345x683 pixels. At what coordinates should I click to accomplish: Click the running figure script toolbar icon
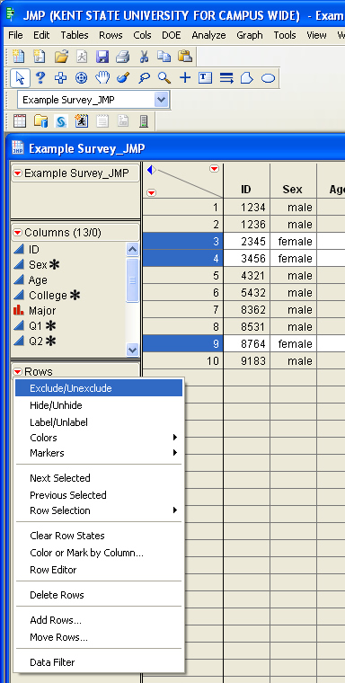82,120
